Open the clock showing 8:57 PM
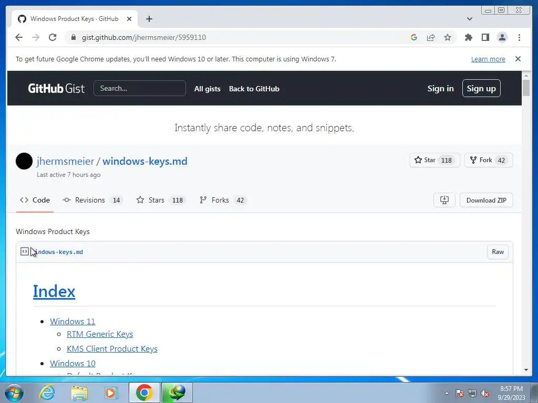The width and height of the screenshot is (538, 403). (x=511, y=393)
